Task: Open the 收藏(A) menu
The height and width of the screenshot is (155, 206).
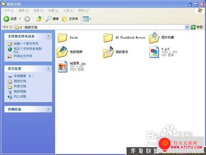Action: pyautogui.click(x=54, y=11)
